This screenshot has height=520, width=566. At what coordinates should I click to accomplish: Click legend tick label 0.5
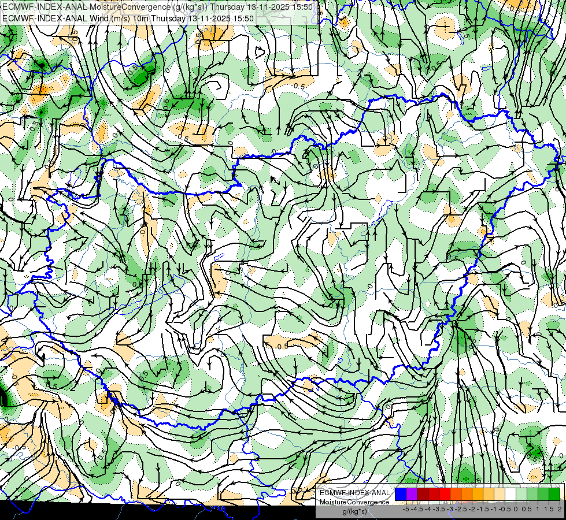527,509
